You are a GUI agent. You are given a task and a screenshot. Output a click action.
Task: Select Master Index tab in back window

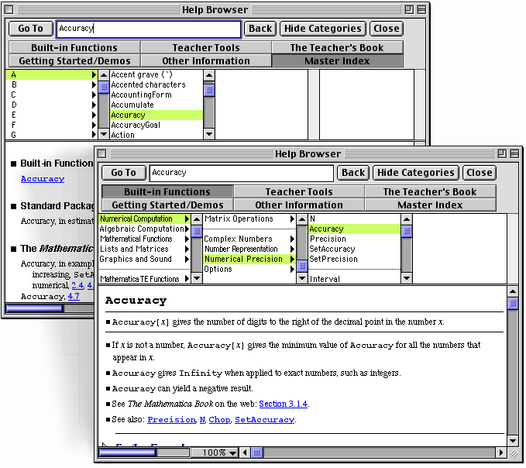[337, 60]
